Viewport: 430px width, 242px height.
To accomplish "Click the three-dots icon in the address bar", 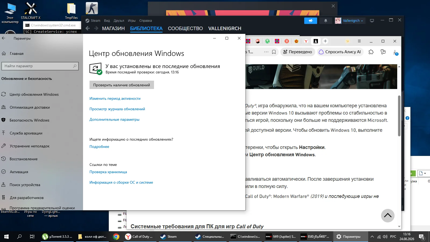I will 266,52.
